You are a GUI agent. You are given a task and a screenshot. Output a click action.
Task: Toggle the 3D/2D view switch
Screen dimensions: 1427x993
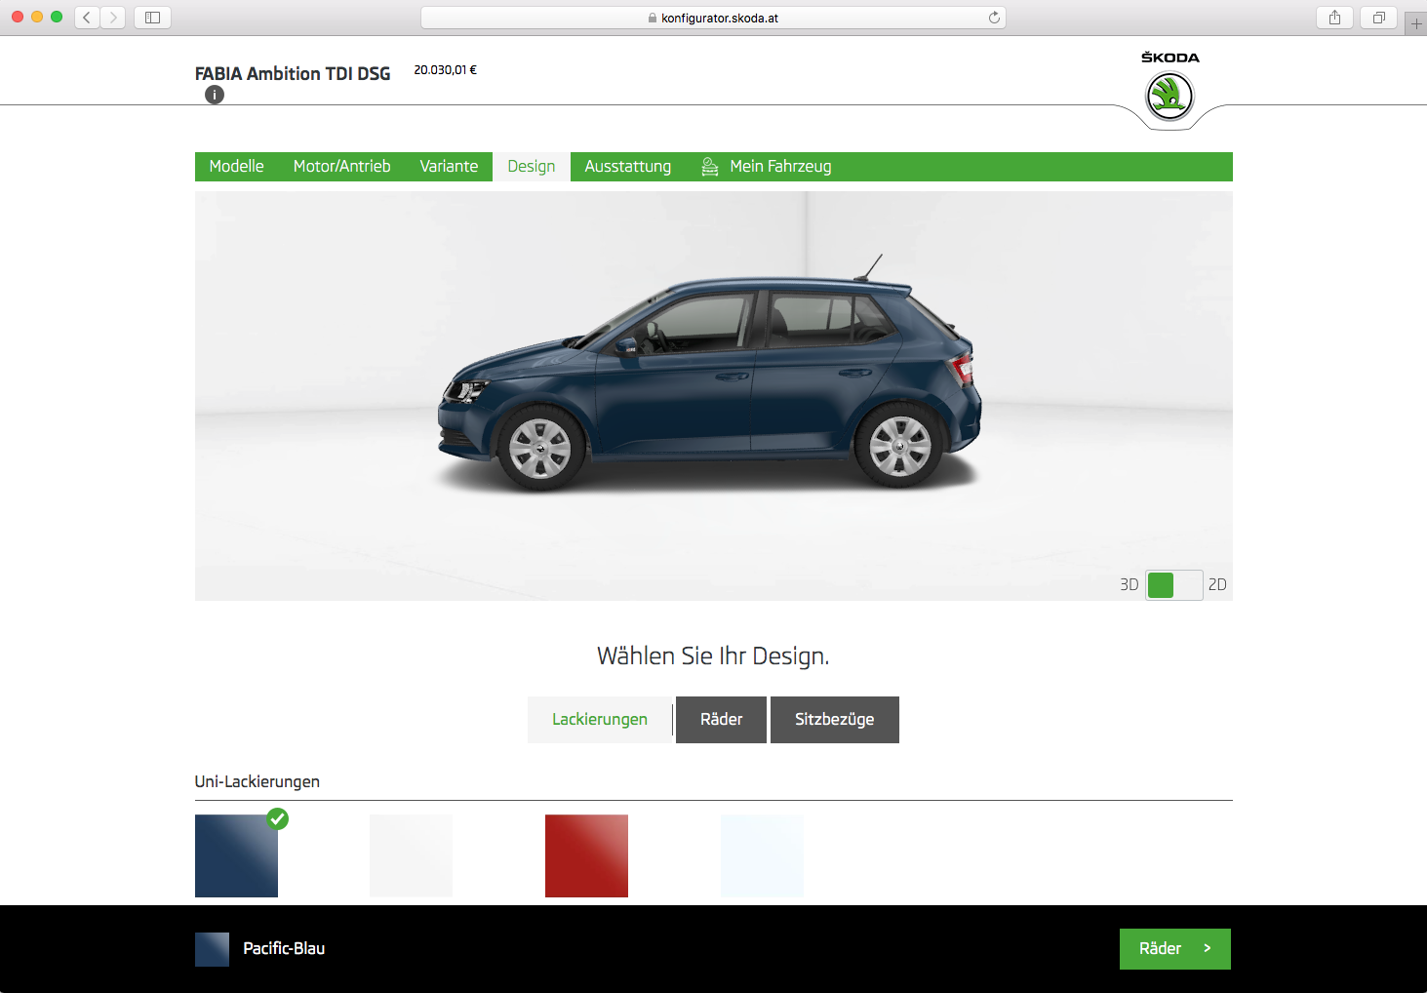point(1173,585)
